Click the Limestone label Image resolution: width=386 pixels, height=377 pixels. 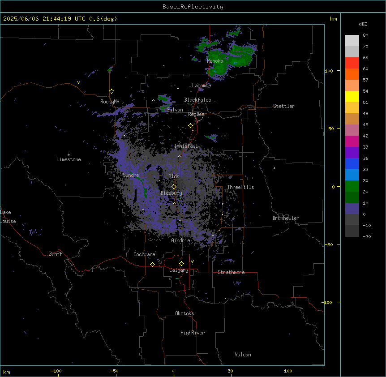[x=69, y=159]
